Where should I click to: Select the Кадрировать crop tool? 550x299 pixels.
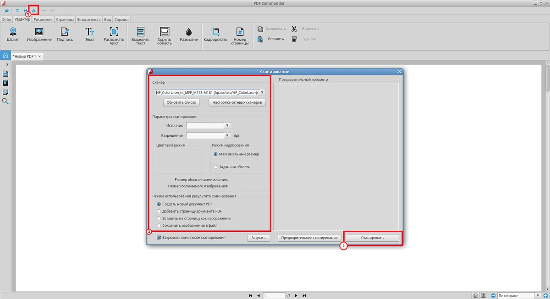click(x=215, y=32)
